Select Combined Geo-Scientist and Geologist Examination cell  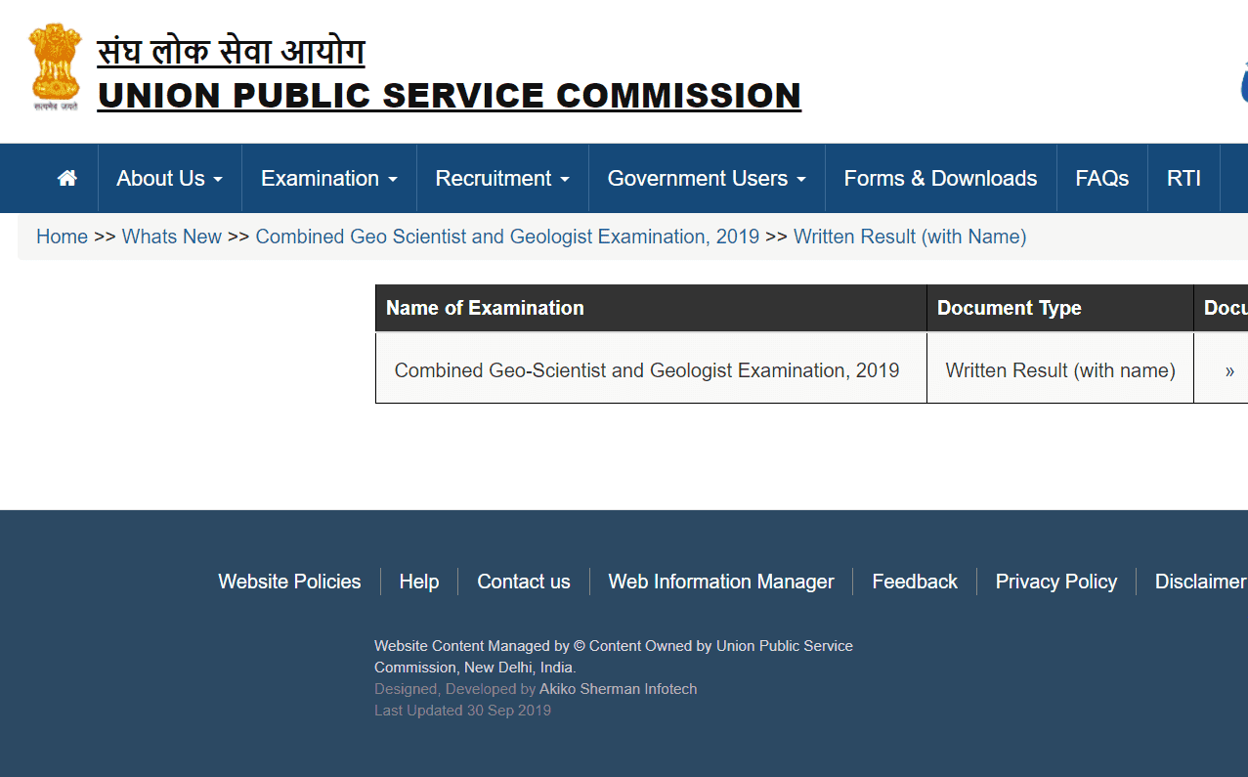tap(651, 368)
